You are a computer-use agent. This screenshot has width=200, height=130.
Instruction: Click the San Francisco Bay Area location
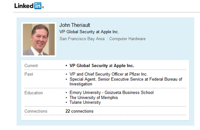click(x=82, y=38)
